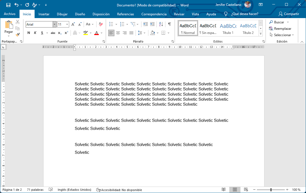Click the 71 palabras word count
The width and height of the screenshot is (306, 193).
(x=35, y=189)
